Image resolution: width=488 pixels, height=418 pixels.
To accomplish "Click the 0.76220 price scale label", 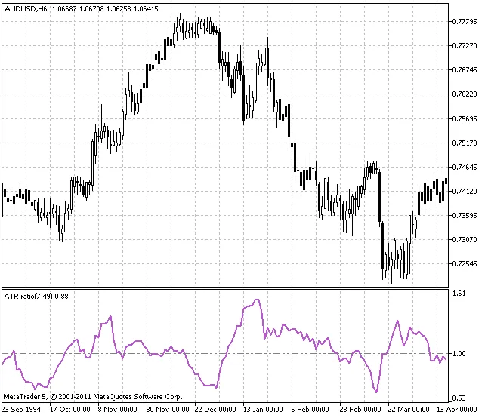I will click(x=465, y=94).
